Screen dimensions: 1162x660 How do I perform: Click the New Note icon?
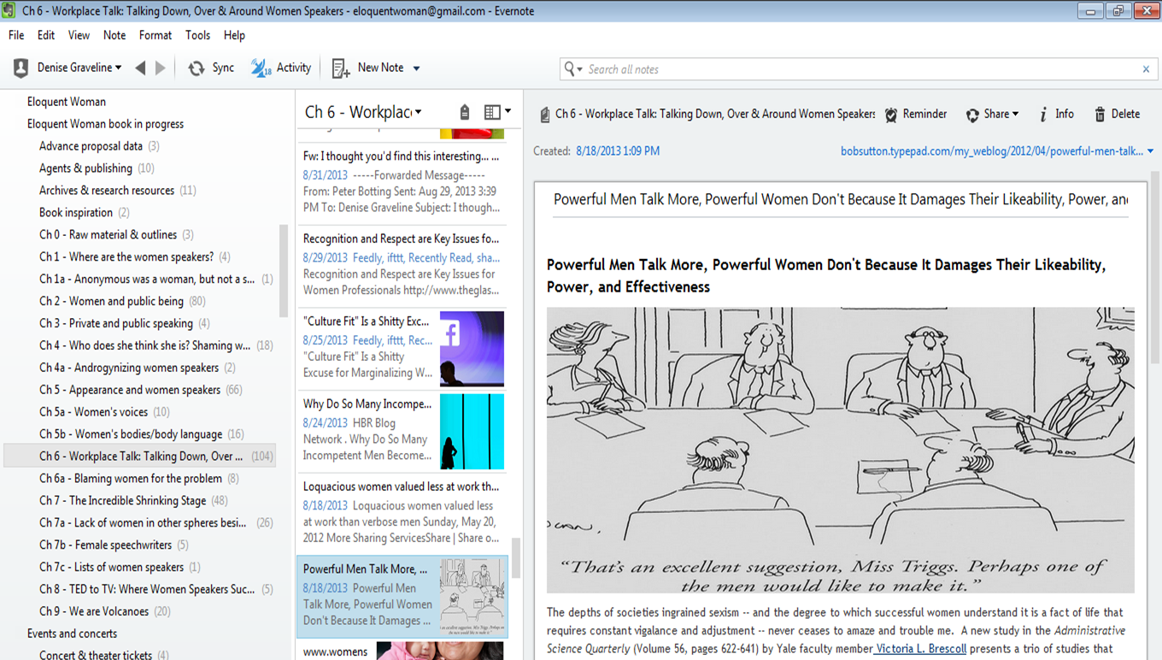(x=341, y=68)
